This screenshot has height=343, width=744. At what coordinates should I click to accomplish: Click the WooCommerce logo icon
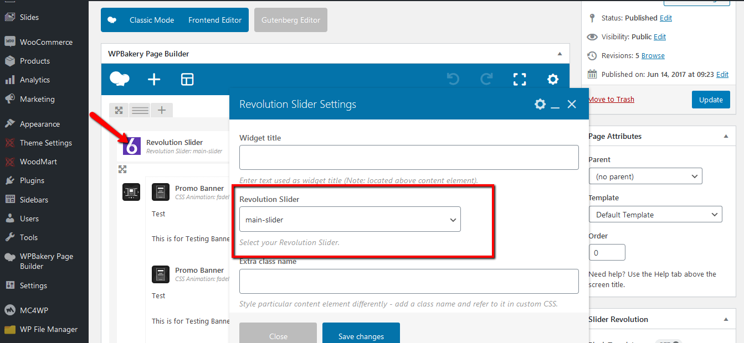pyautogui.click(x=9, y=41)
